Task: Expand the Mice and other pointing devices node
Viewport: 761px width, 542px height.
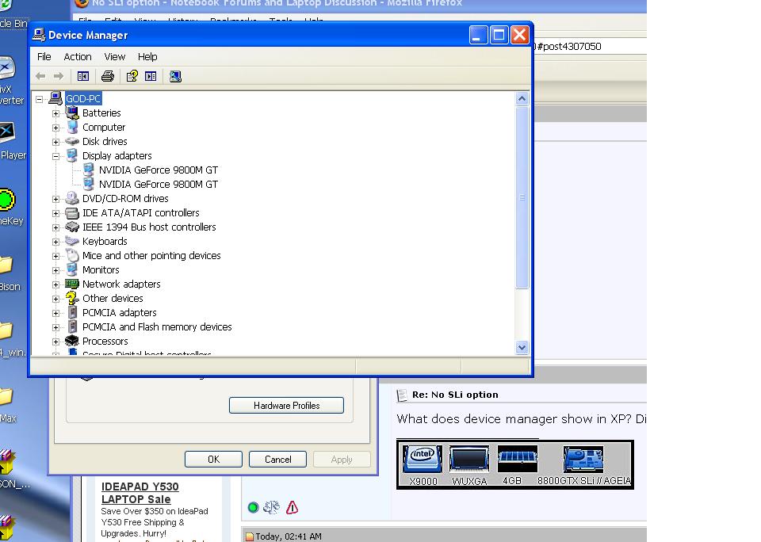Action: (x=55, y=256)
